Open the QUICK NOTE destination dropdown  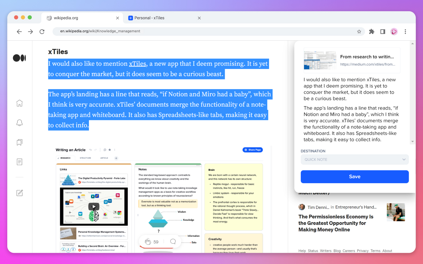[354, 159]
